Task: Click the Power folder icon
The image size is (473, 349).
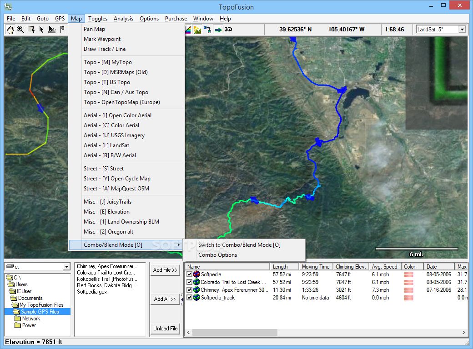Action: coord(18,325)
